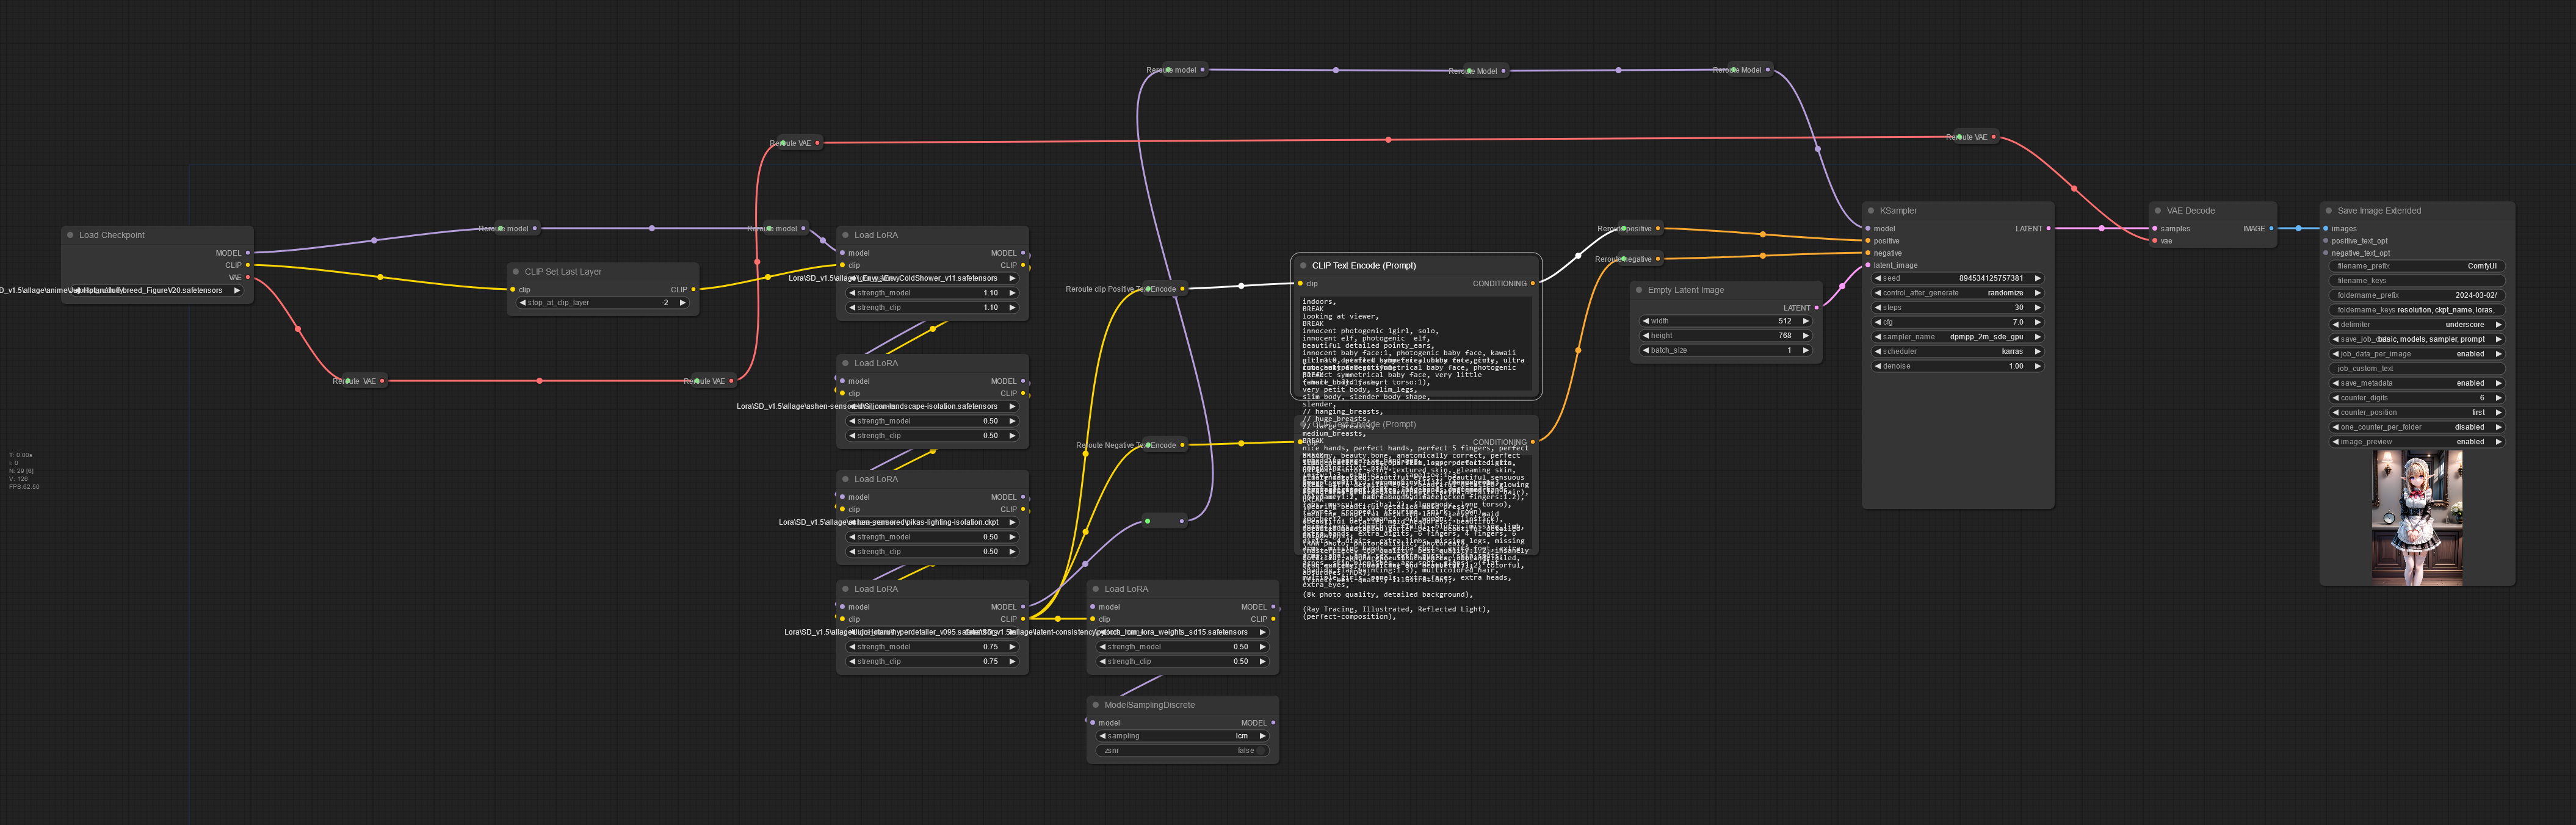Collapse the Load Checkpoint node dot
This screenshot has width=2576, height=825.
point(70,235)
